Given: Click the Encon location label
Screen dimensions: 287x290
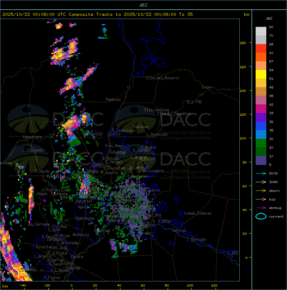Looking at the screenshot, I should tap(207, 87).
